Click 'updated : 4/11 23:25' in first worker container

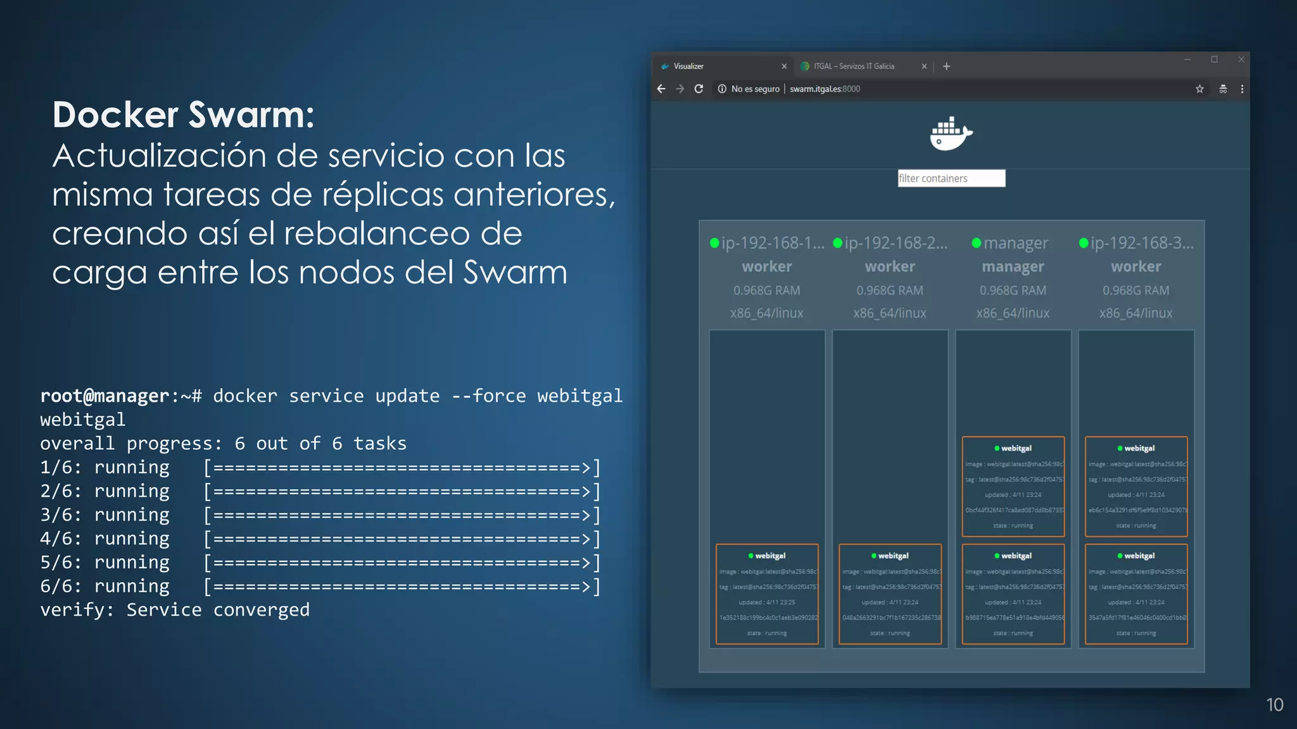767,602
